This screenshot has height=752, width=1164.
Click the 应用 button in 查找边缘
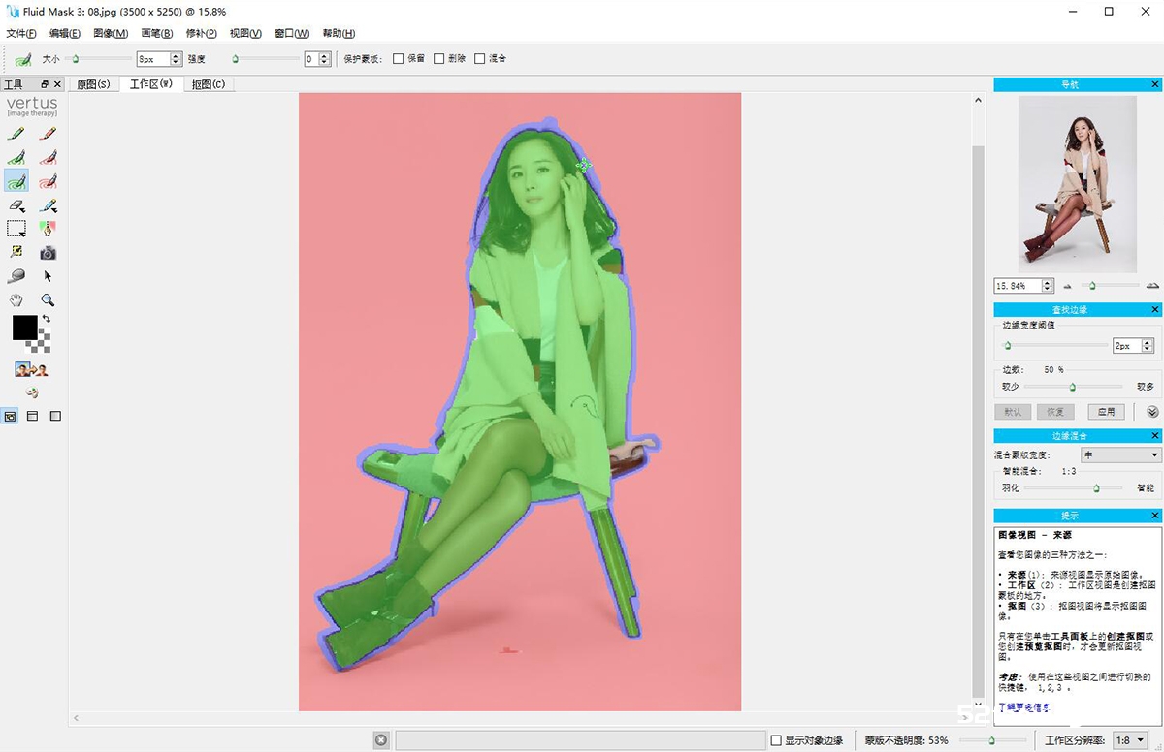pyautogui.click(x=1106, y=412)
